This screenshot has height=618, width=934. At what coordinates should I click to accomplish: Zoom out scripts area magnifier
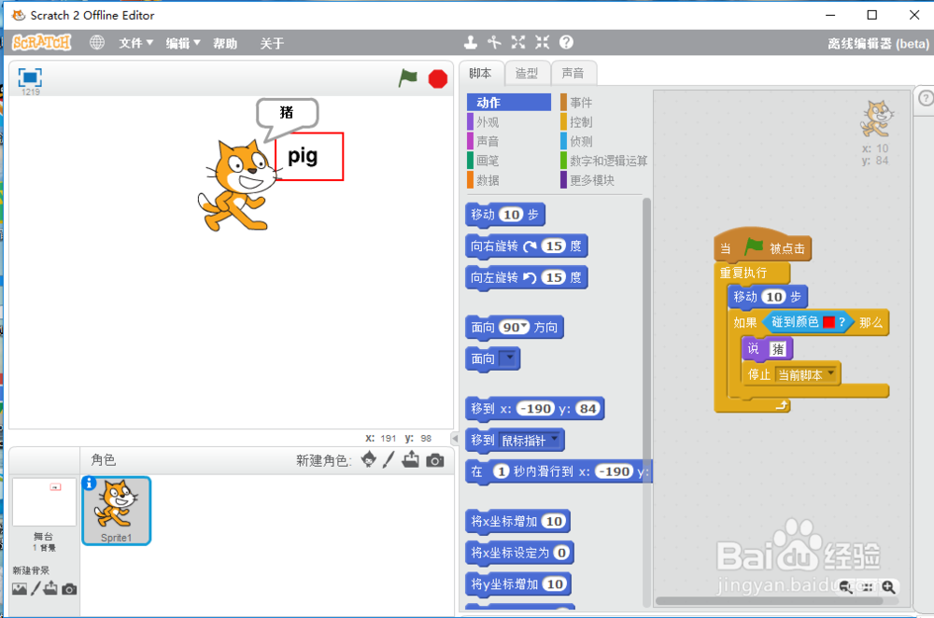click(x=846, y=587)
